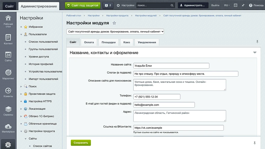
Task: Open Список пользователей tree item
Action: pyautogui.click(x=43, y=42)
